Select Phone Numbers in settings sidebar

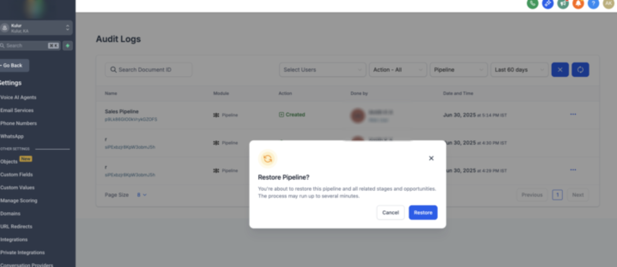[18, 123]
